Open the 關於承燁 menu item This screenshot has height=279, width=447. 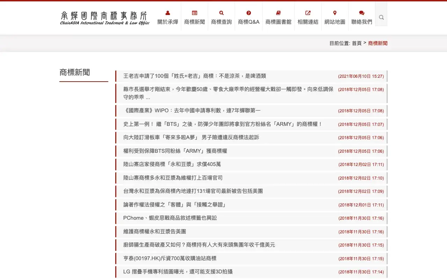click(168, 22)
